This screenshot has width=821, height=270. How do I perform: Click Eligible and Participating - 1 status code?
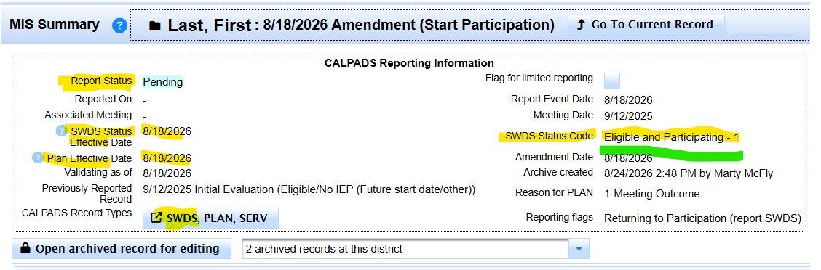672,137
